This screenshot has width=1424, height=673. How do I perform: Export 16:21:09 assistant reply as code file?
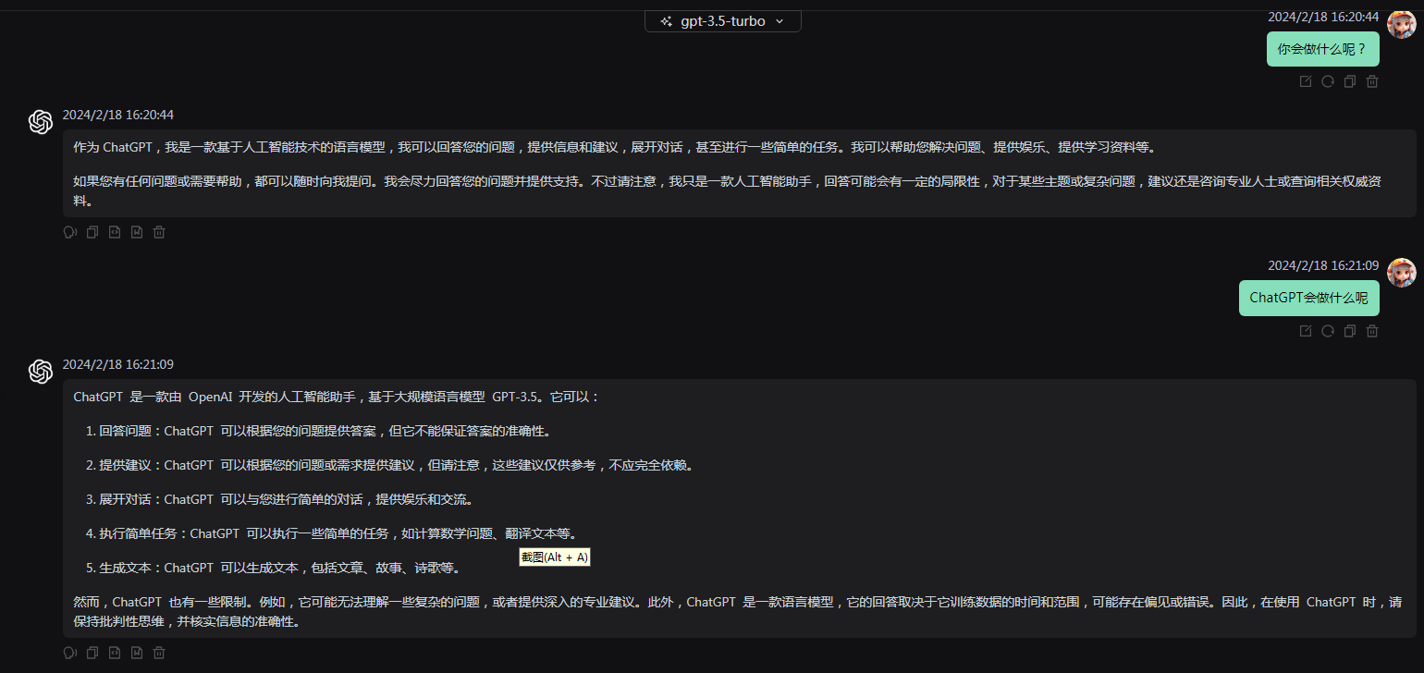(x=114, y=653)
